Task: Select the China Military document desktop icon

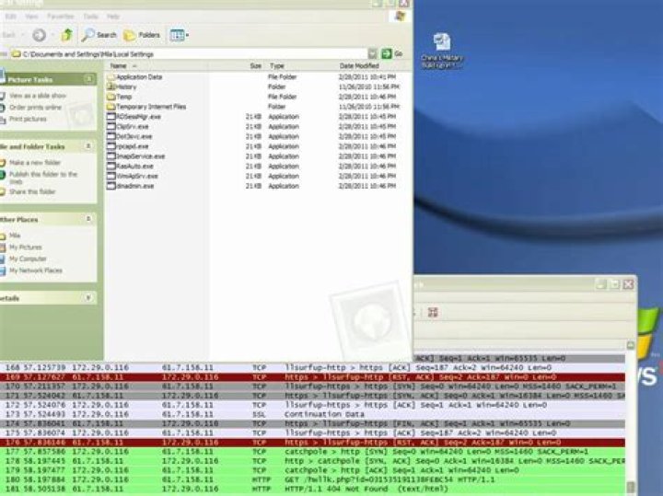Action: point(441,42)
